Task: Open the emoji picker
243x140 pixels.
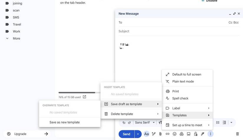Action: click(174, 134)
